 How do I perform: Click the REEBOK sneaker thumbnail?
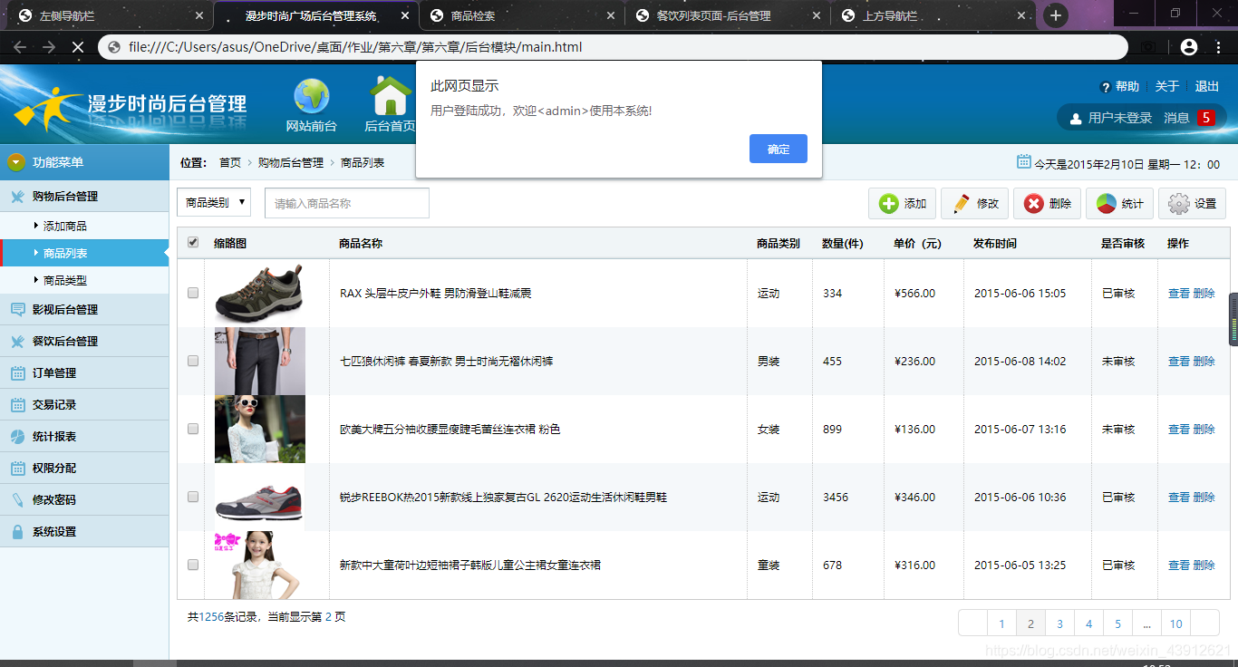259,497
